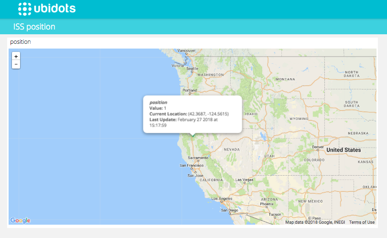The height and width of the screenshot is (238, 387).
Task: Click the NEW MEXICO state label
Action: [310, 201]
